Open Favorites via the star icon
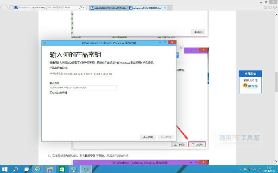The height and width of the screenshot is (173, 278). (270, 7)
